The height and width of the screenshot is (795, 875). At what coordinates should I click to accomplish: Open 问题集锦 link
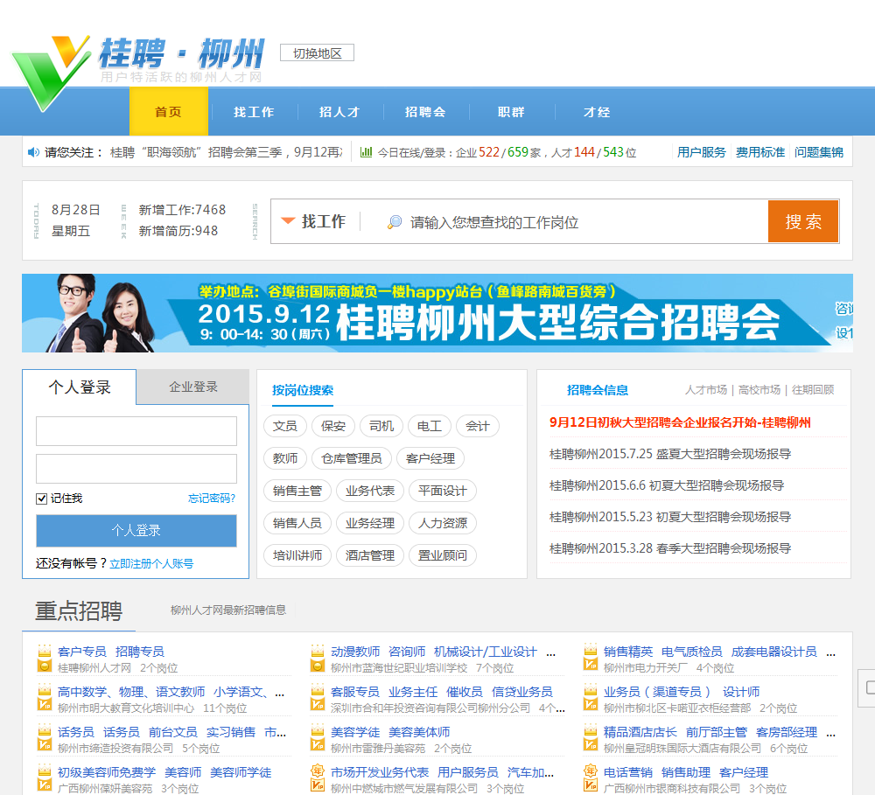pos(819,152)
